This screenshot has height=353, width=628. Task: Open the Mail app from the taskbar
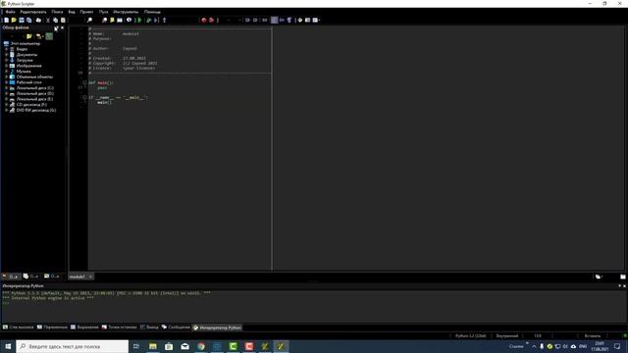pos(184,346)
